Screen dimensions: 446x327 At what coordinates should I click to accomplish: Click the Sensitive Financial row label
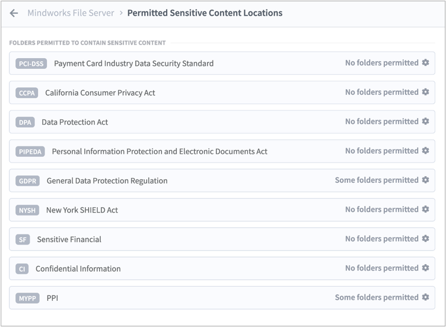pos(69,240)
